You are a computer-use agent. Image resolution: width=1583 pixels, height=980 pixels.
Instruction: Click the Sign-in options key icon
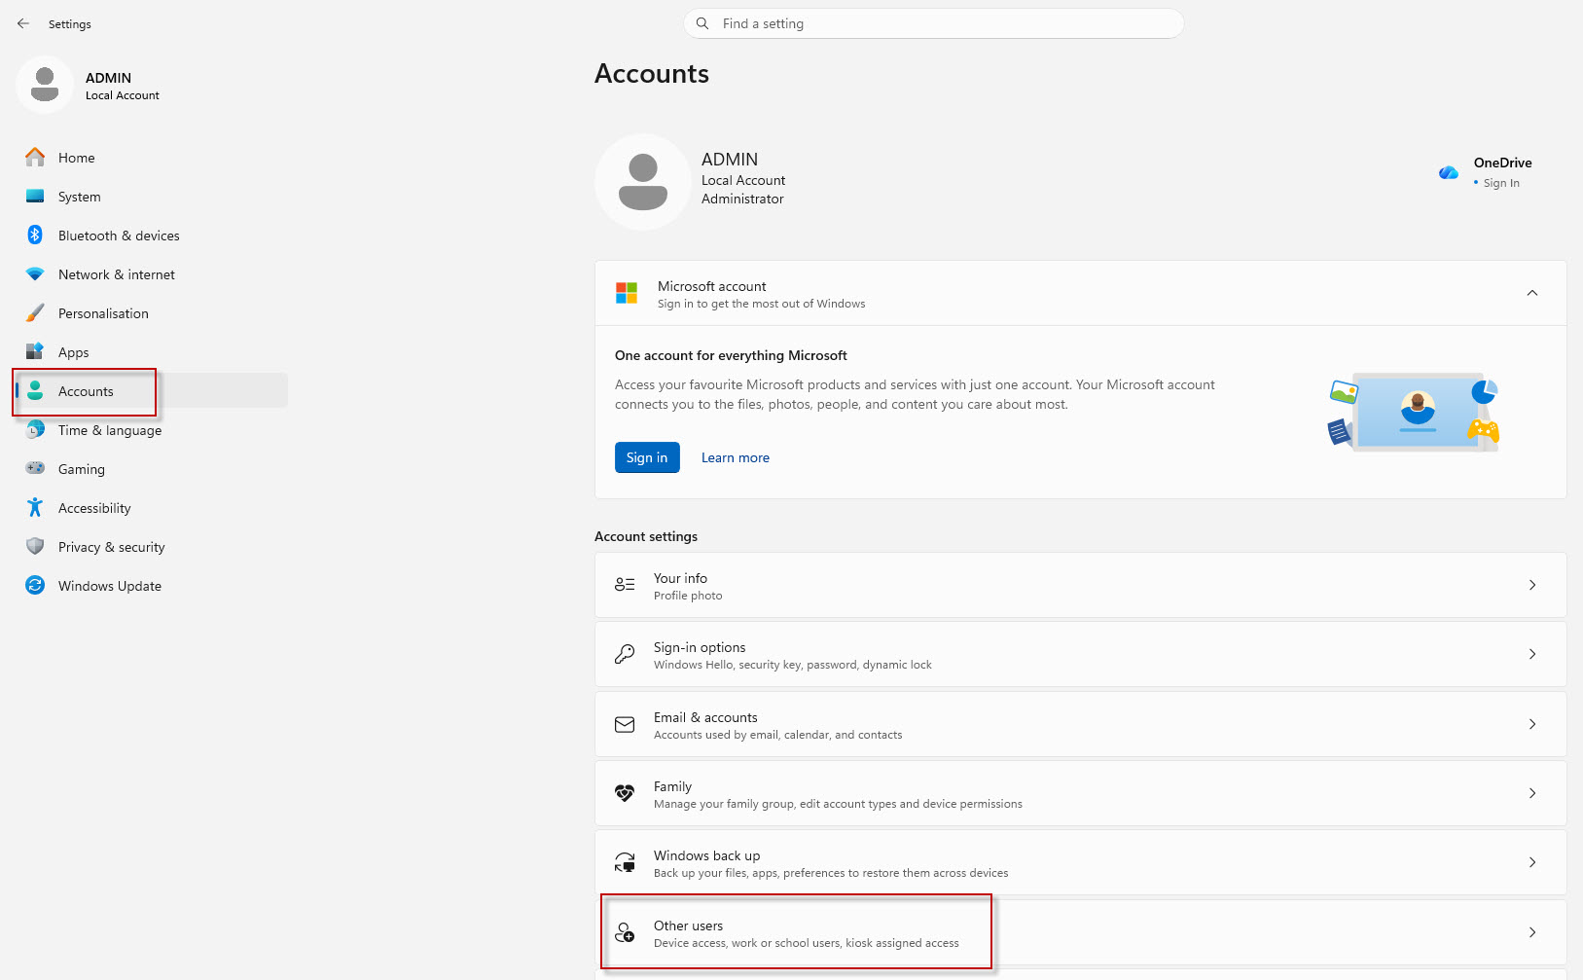pos(625,654)
